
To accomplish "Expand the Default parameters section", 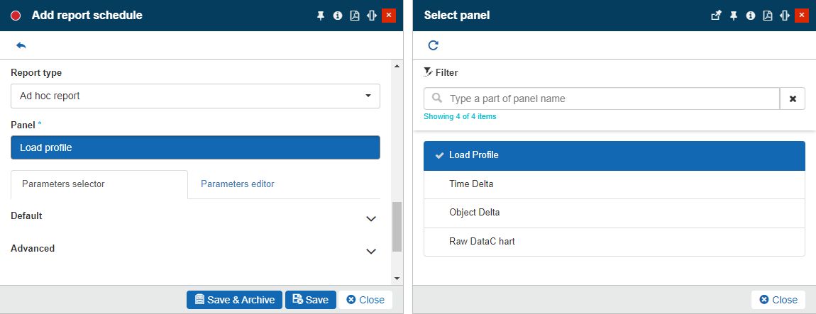I will tap(370, 218).
